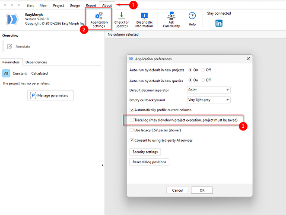
Task: Enable the Trace log checkbox
Action: pyautogui.click(x=132, y=120)
